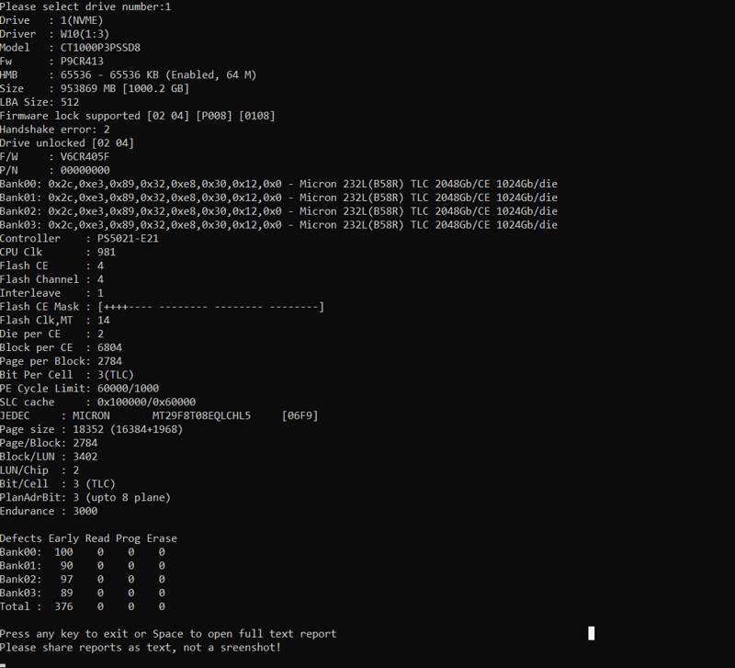Click the firmware version P9CR413
The image size is (735, 668).
click(x=82, y=62)
